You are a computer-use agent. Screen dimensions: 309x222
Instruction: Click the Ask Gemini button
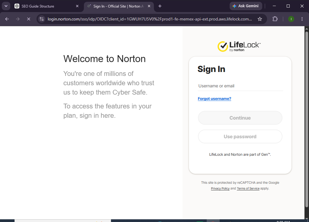pyautogui.click(x=246, y=6)
